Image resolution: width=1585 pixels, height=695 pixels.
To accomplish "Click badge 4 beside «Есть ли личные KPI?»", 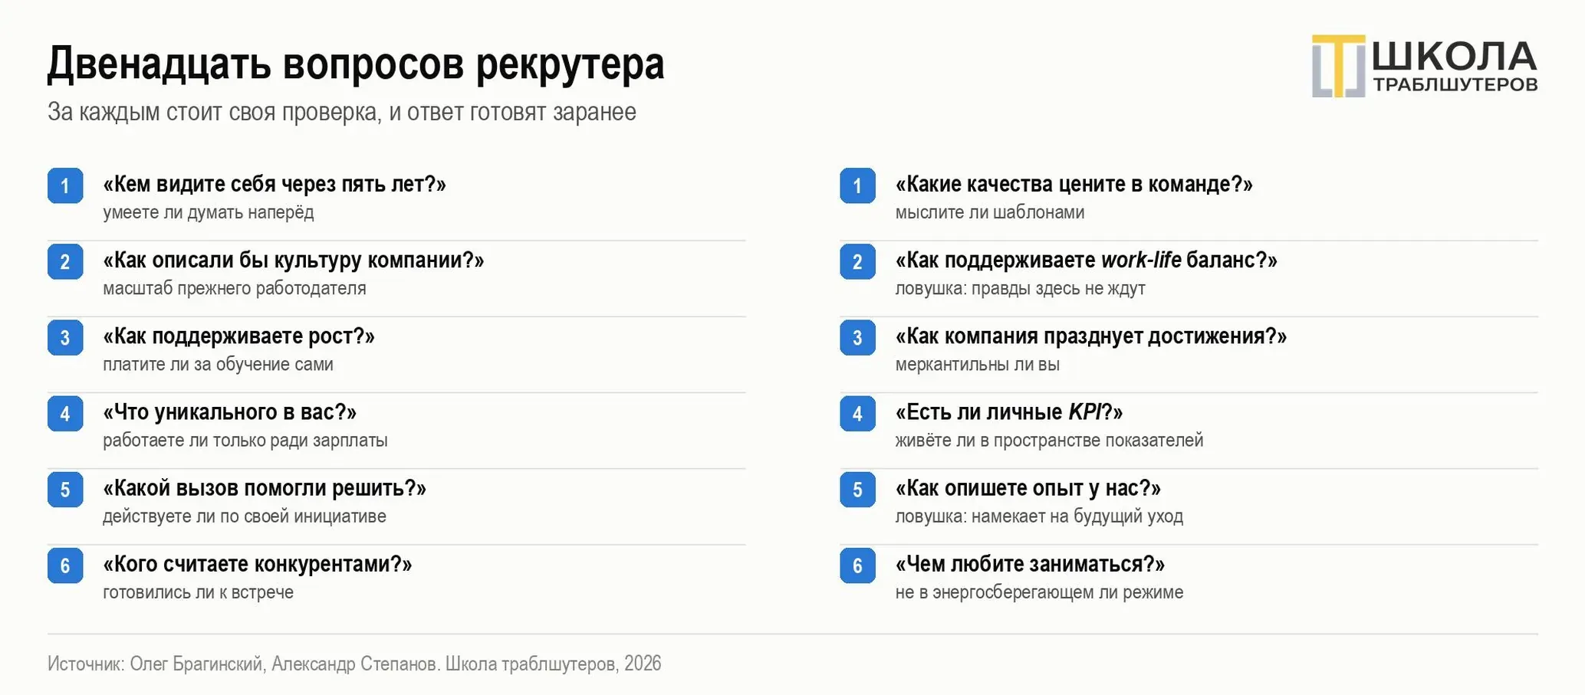I will coord(857,413).
